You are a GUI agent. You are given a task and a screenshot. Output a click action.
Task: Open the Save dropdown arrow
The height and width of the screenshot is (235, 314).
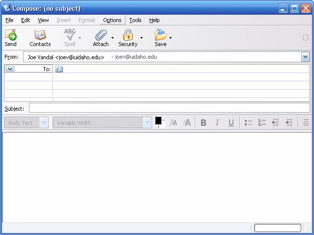tap(170, 38)
